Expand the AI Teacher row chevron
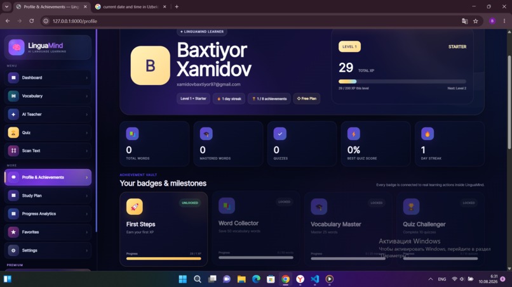 click(86, 114)
